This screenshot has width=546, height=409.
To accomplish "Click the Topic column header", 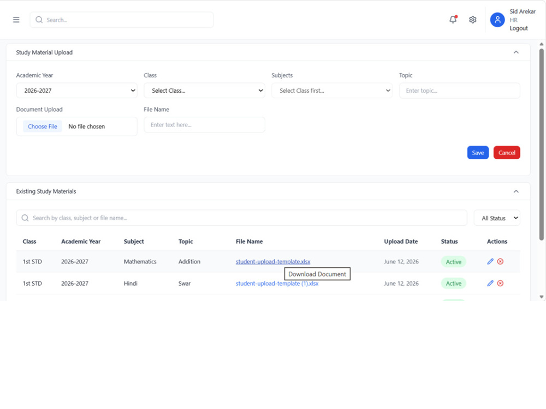I will pos(186,242).
